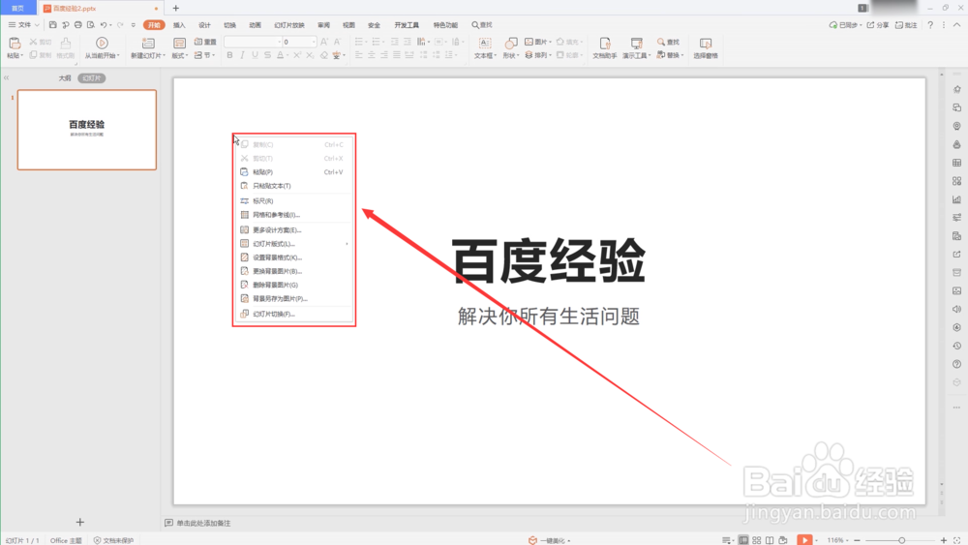Screen dimensions: 968x545
Task: Click the fit-to-window icon beside the zoom slider
Action: tap(957, 540)
